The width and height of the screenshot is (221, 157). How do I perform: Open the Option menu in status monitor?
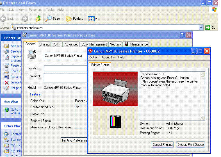click(x=94, y=57)
